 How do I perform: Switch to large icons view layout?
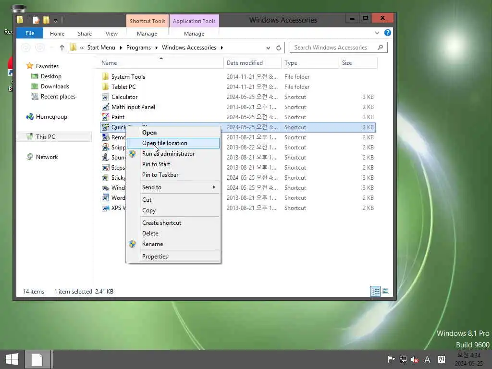[386, 291]
